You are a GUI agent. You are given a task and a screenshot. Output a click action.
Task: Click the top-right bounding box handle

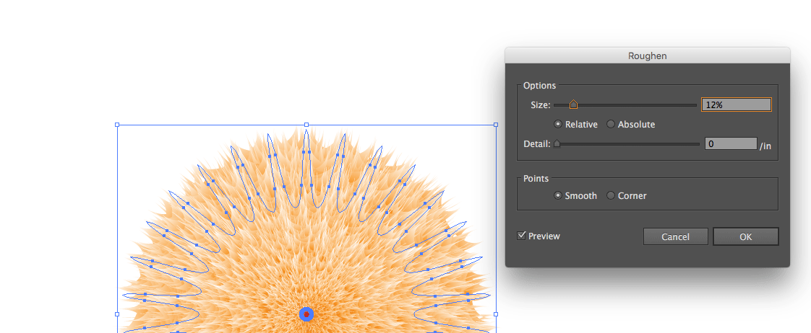[x=496, y=125]
